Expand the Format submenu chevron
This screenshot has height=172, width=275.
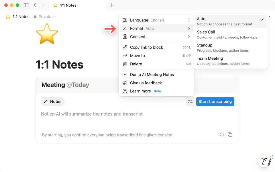tap(188, 28)
